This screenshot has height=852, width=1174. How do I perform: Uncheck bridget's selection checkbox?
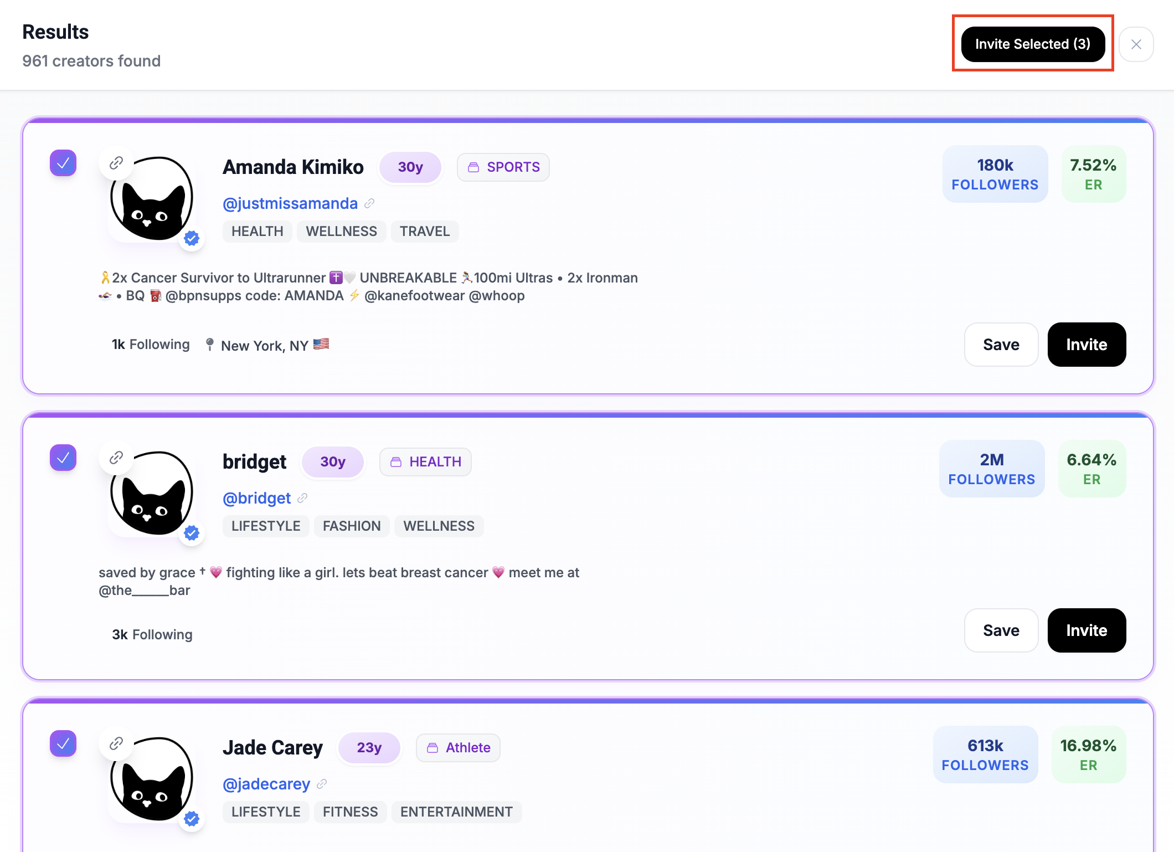pyautogui.click(x=63, y=458)
